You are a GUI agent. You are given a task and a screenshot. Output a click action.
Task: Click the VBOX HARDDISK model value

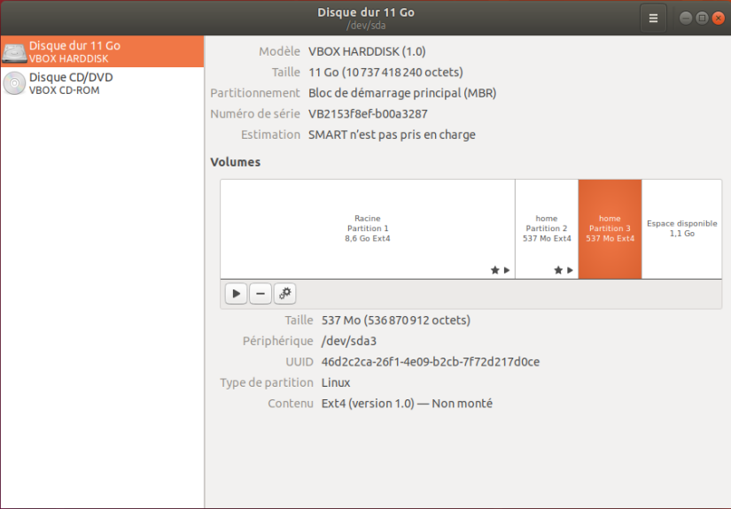pos(366,51)
